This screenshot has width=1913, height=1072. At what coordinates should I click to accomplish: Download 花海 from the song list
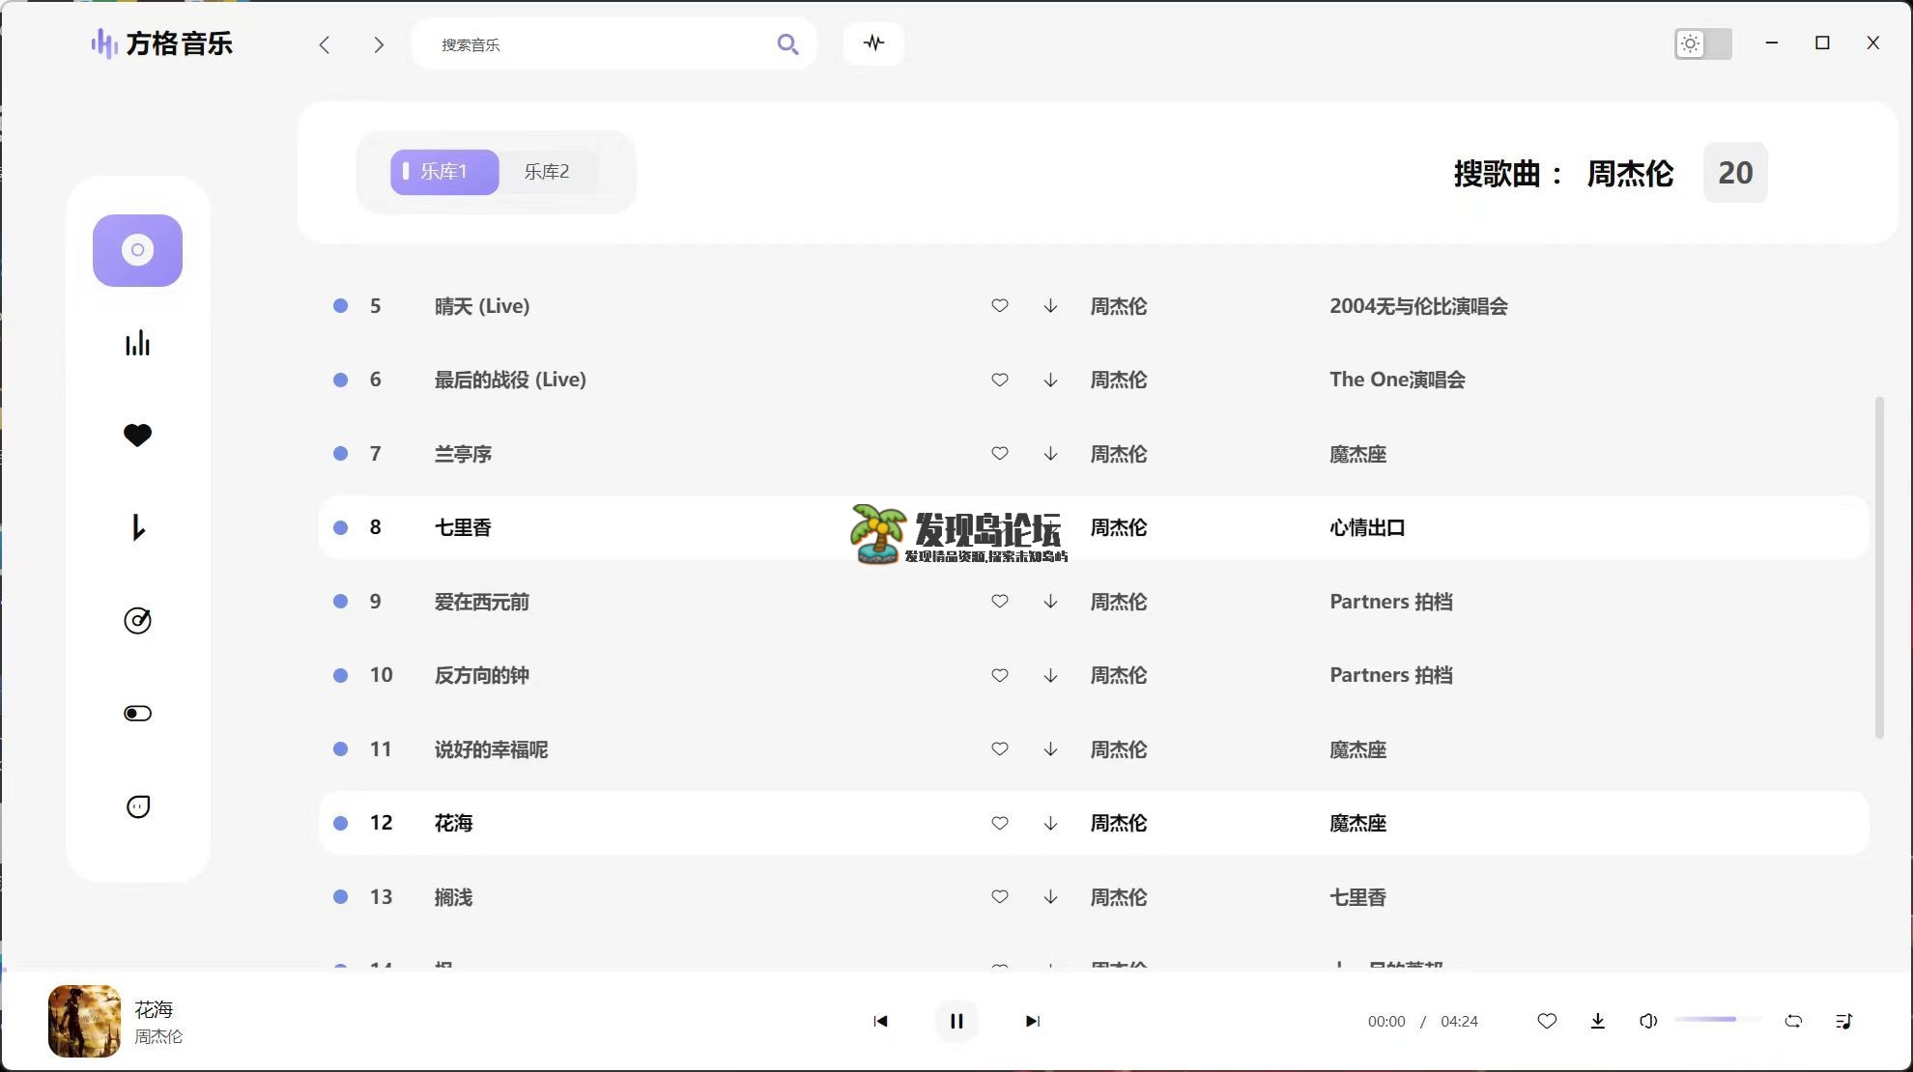pyautogui.click(x=1050, y=823)
